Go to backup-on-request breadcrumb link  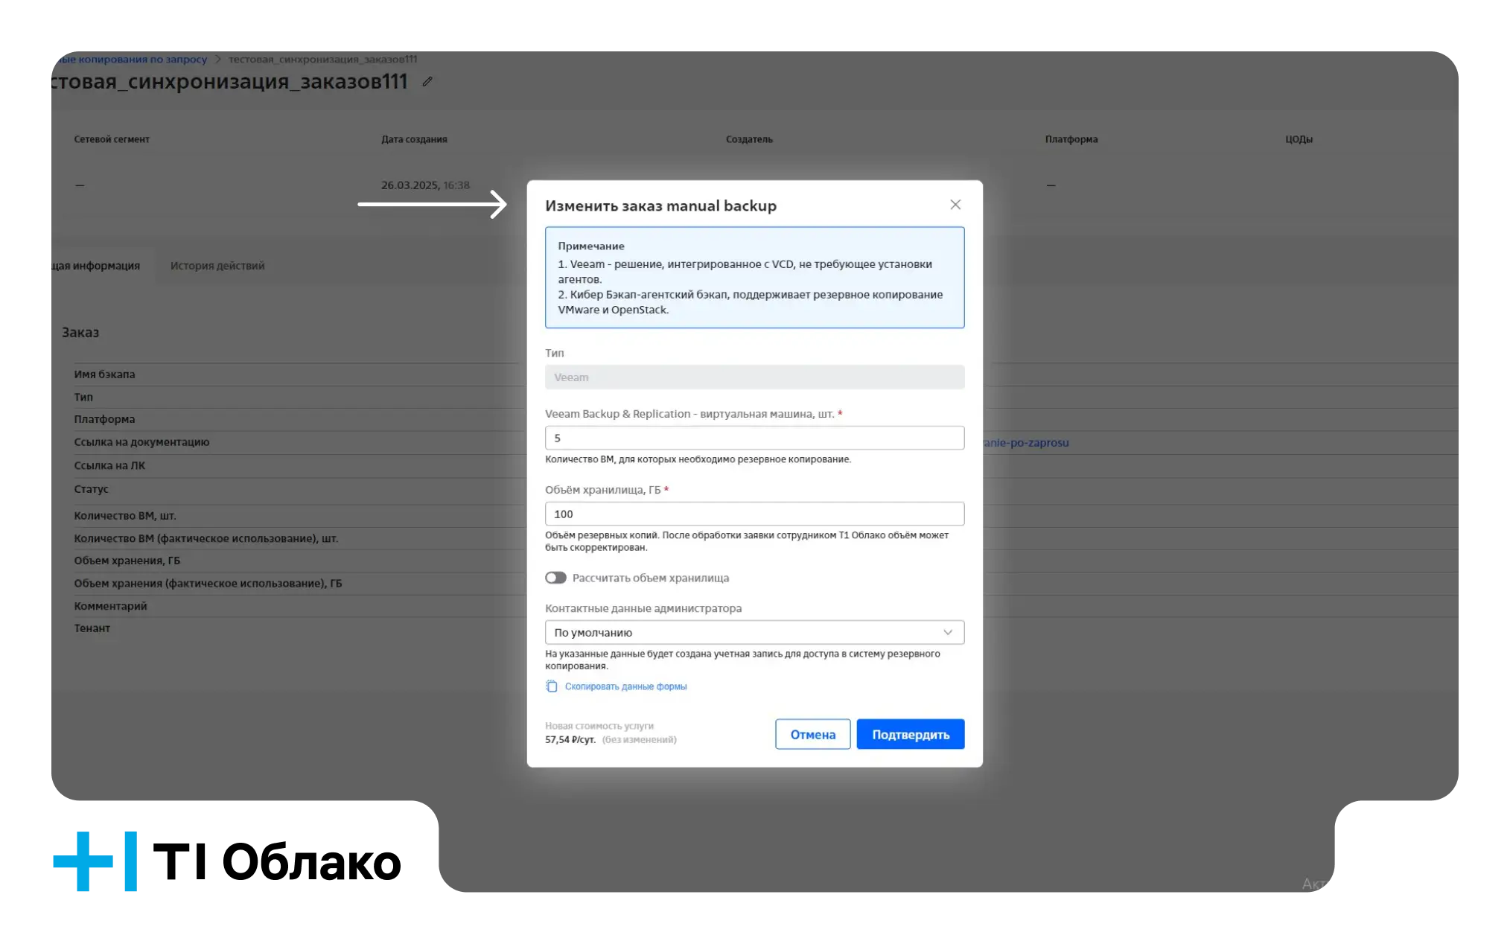(130, 60)
